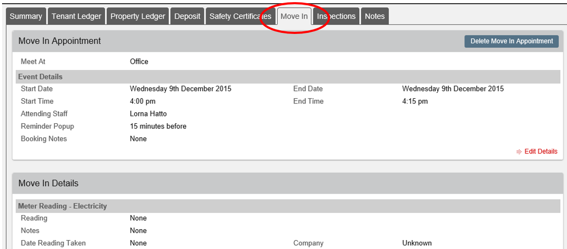Go to the Property Ledger tab
The height and width of the screenshot is (249, 567).
point(138,16)
